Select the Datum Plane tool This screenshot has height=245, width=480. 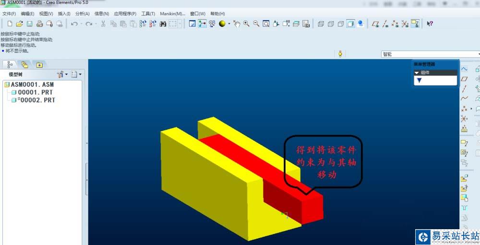click(x=464, y=79)
